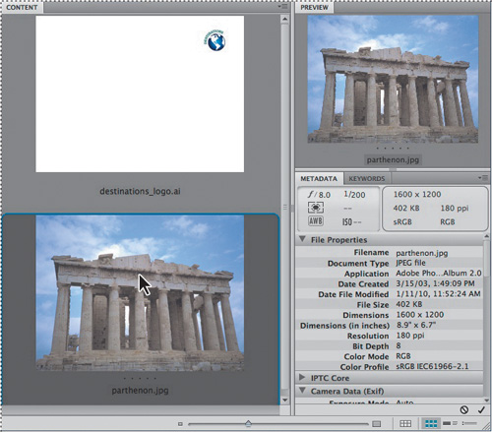Select the Metadata tab
Screen dimensions: 492x432
319,179
